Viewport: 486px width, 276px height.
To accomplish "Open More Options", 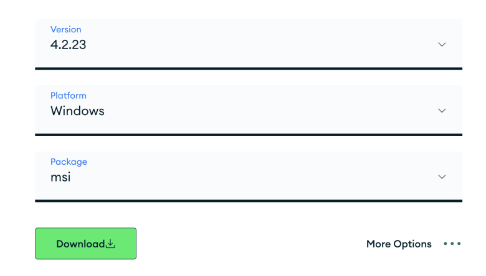I will [x=399, y=244].
